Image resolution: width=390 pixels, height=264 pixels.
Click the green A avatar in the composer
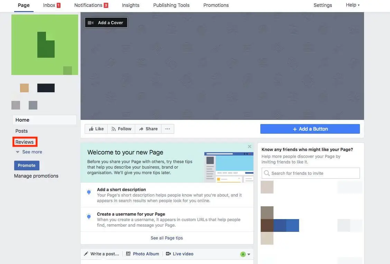[243, 254]
